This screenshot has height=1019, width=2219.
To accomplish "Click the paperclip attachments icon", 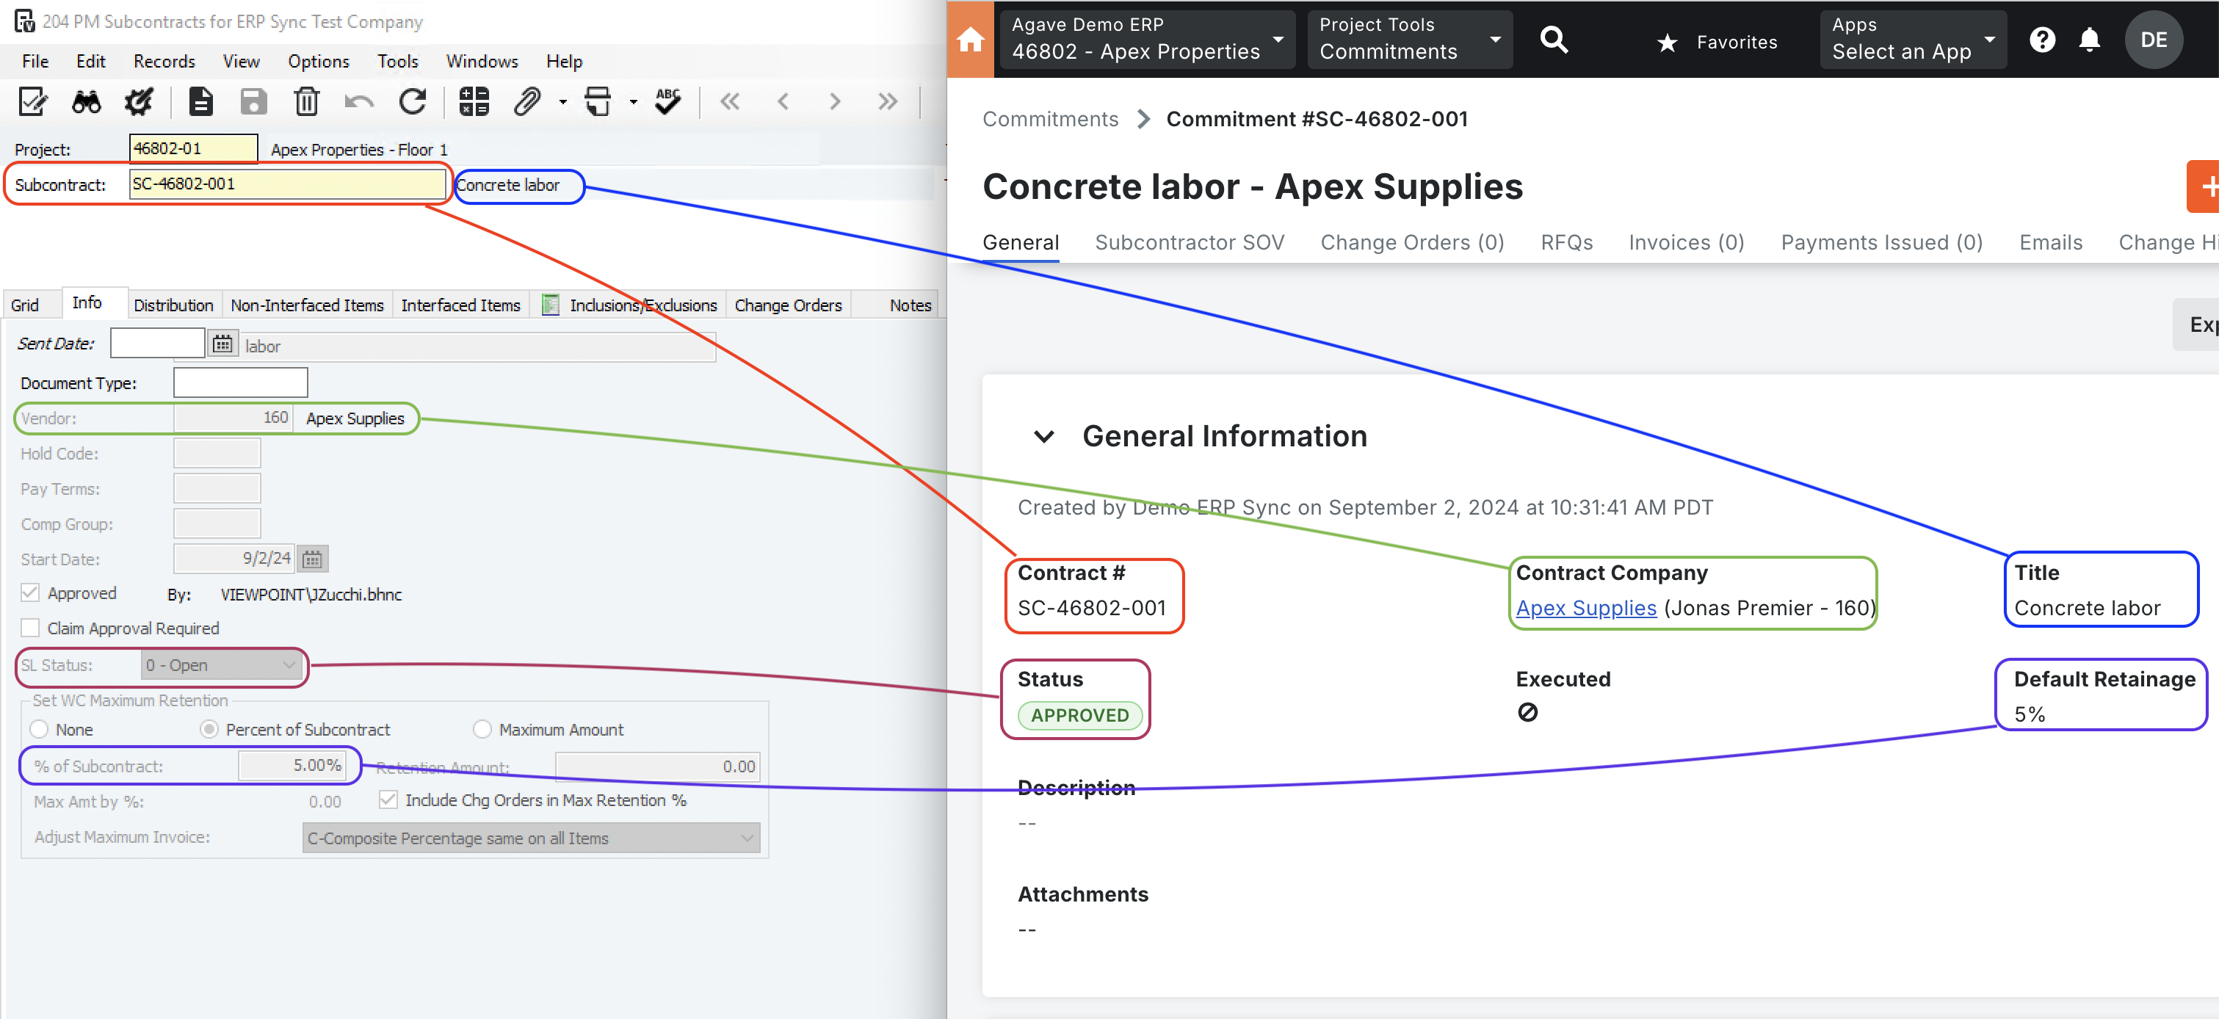I will [526, 101].
